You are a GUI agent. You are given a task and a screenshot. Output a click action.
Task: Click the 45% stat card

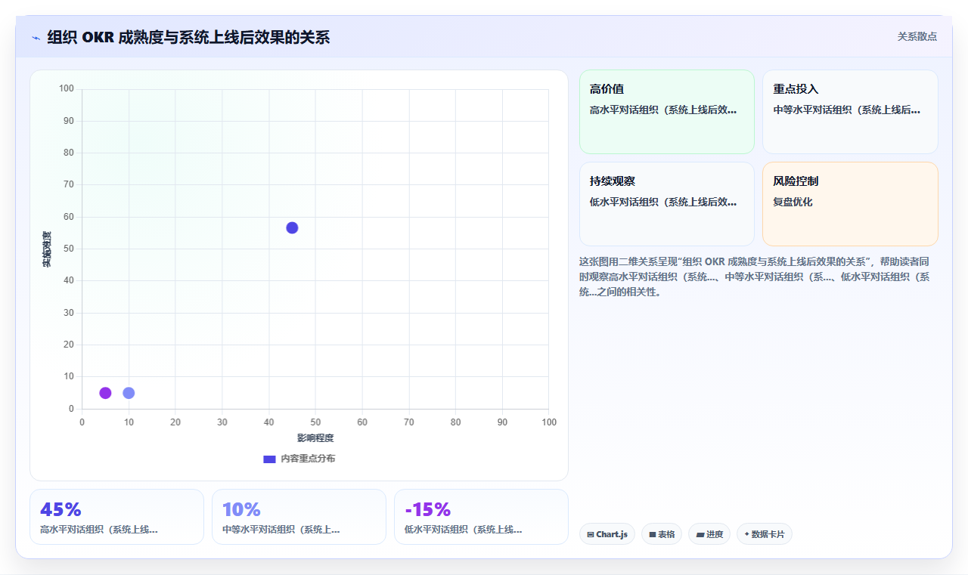(x=116, y=517)
